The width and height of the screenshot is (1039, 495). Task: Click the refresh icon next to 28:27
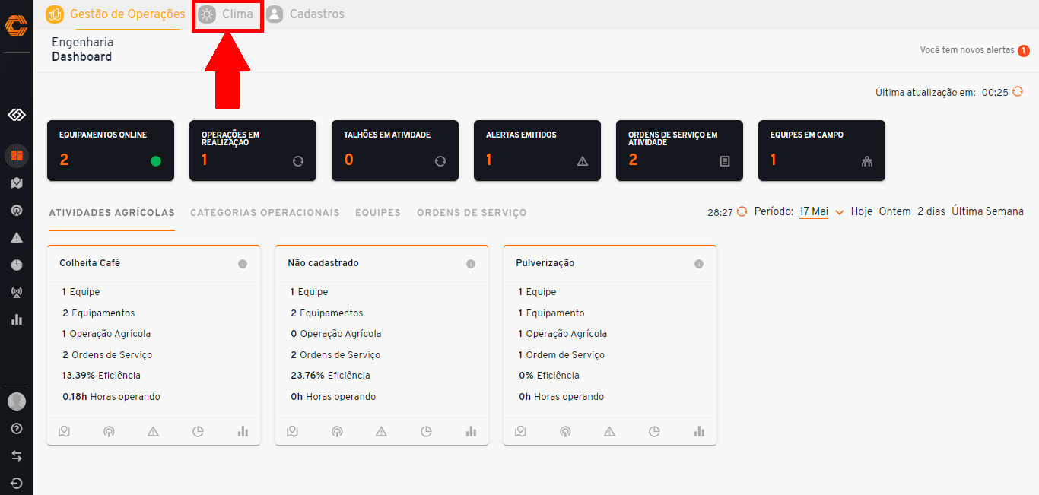(x=742, y=212)
